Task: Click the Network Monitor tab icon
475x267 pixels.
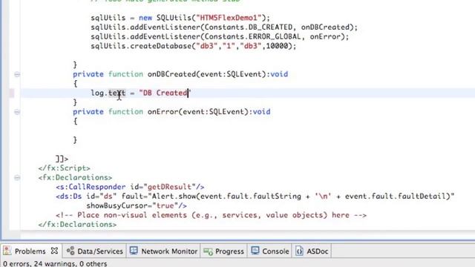Action: (x=134, y=251)
